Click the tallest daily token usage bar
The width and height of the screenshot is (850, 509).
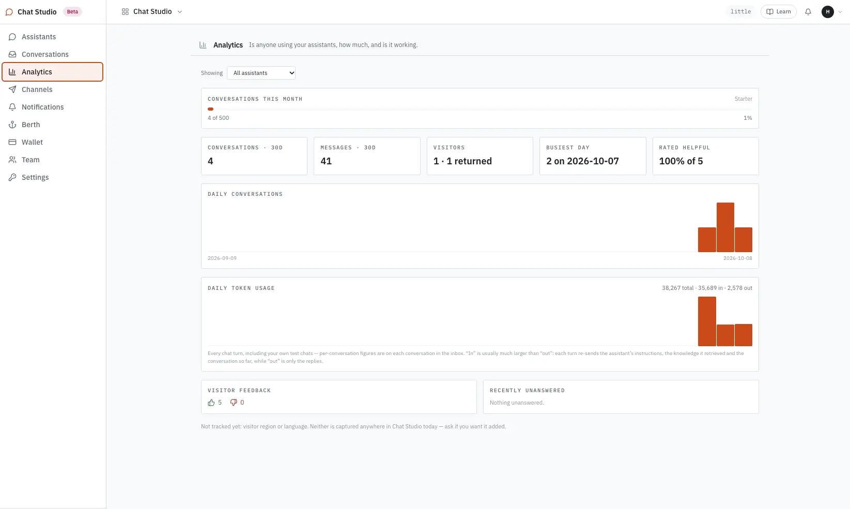707,321
